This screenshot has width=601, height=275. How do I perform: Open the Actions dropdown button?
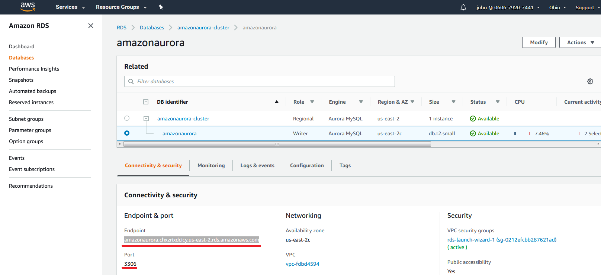(x=580, y=42)
